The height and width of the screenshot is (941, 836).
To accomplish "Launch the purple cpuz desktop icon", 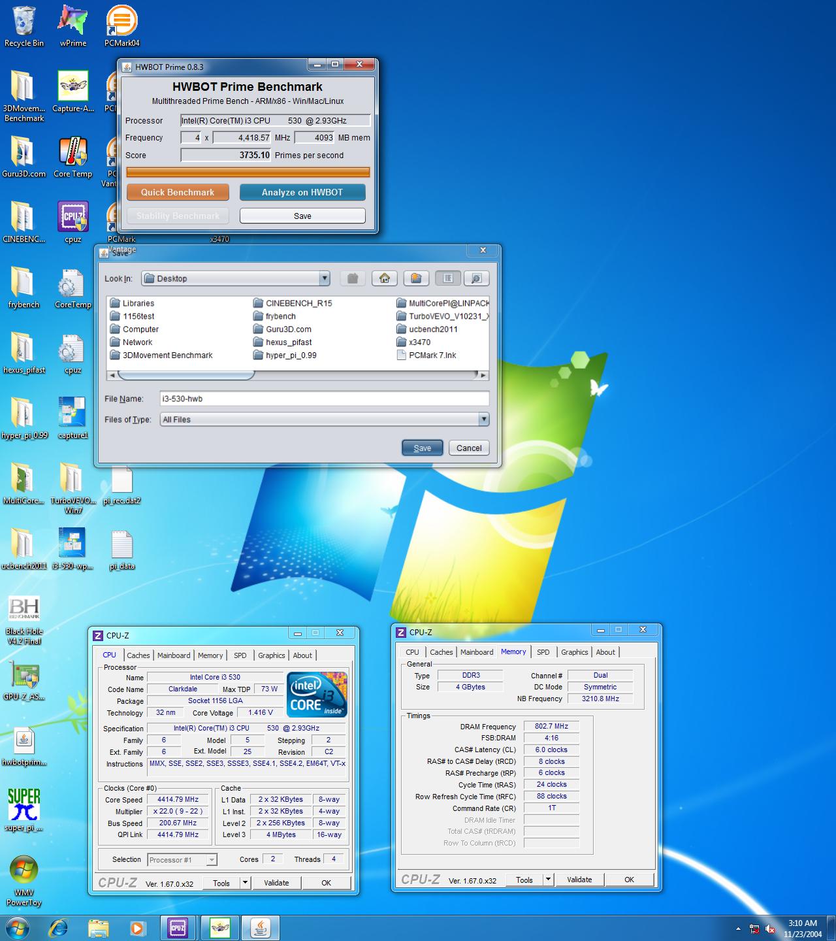I will tap(72, 222).
